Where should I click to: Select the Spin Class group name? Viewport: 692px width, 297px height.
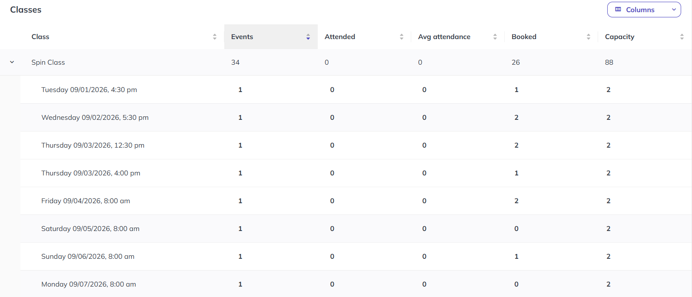pyautogui.click(x=48, y=62)
